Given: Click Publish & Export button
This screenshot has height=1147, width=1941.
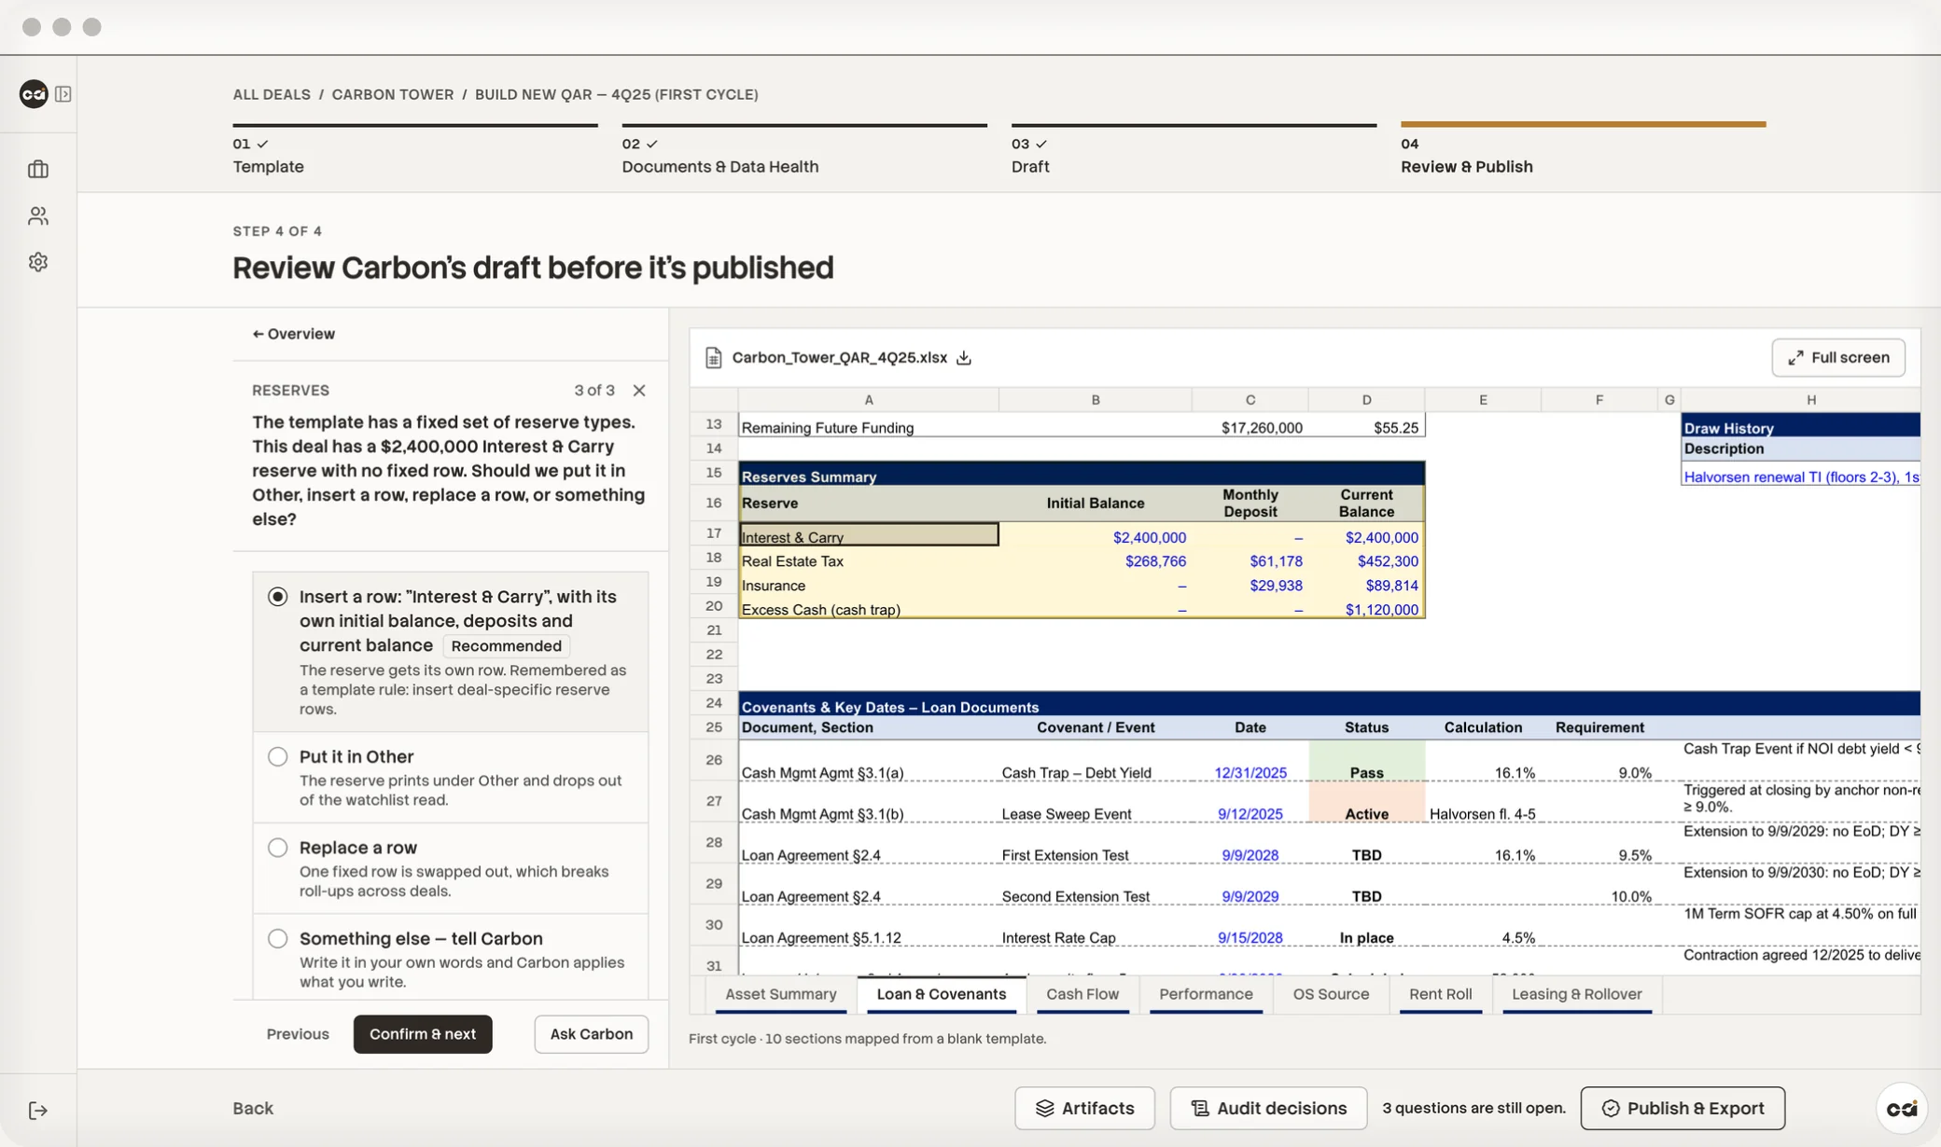Looking at the screenshot, I should 1683,1108.
